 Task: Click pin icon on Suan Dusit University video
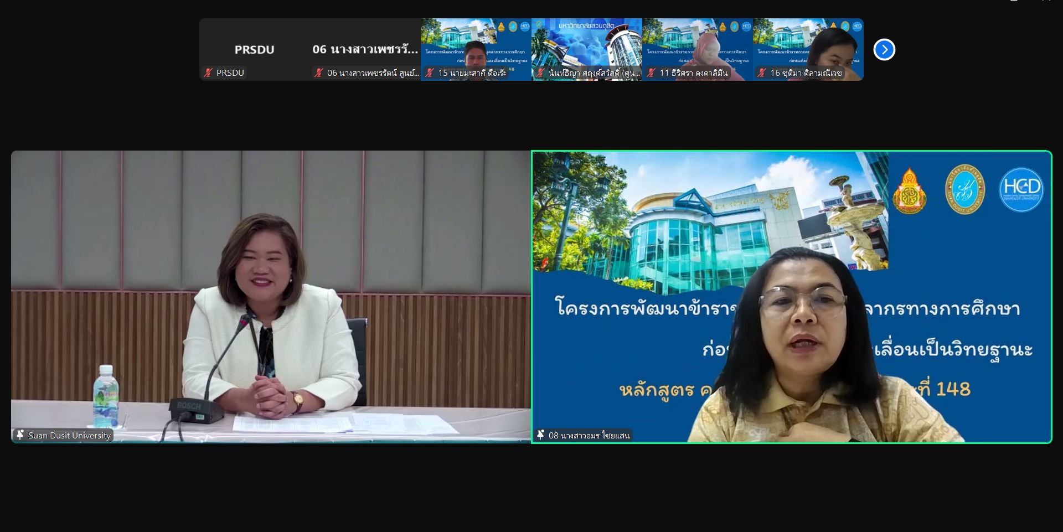point(20,435)
